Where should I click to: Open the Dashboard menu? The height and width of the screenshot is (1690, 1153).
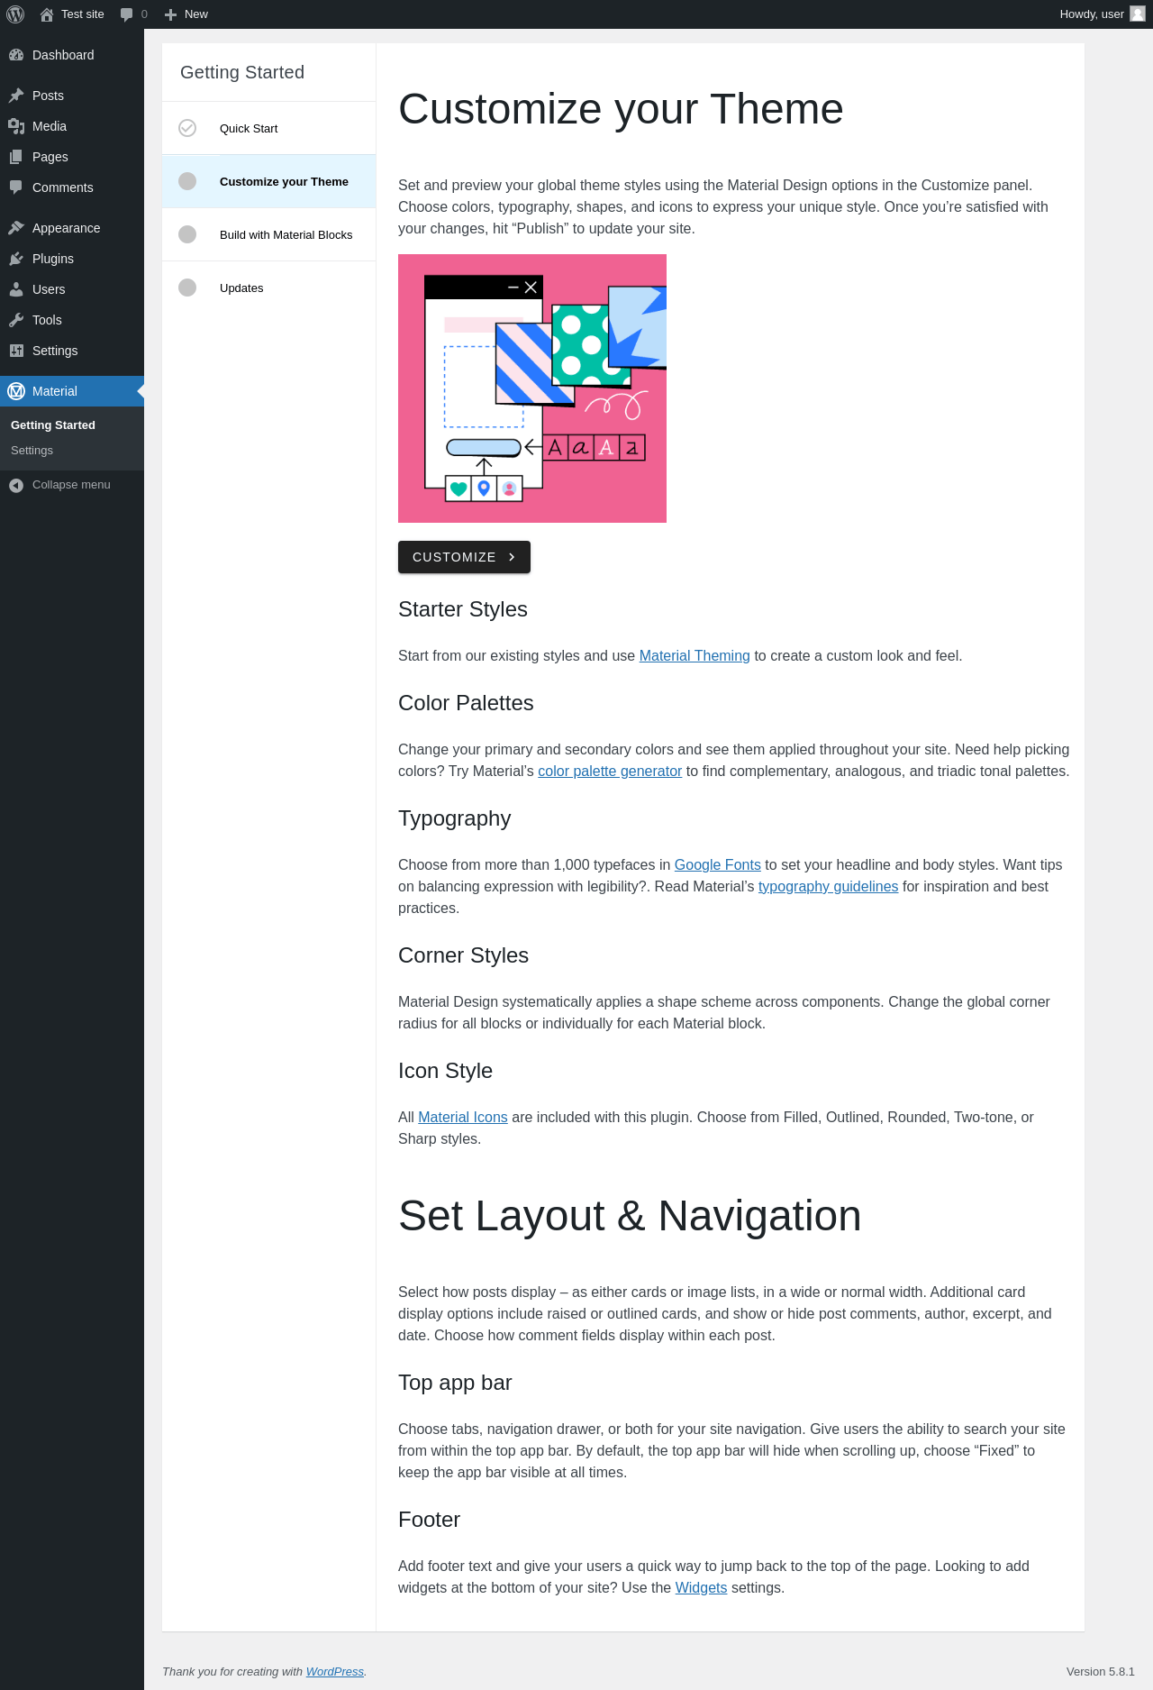[x=72, y=55]
